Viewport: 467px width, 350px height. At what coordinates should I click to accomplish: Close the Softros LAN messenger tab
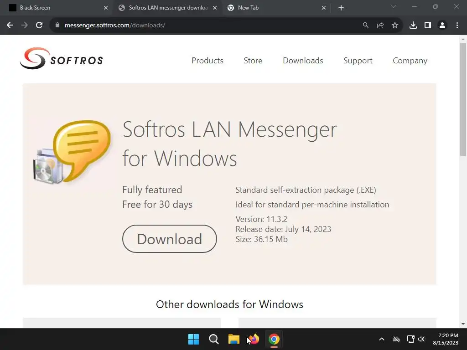215,8
